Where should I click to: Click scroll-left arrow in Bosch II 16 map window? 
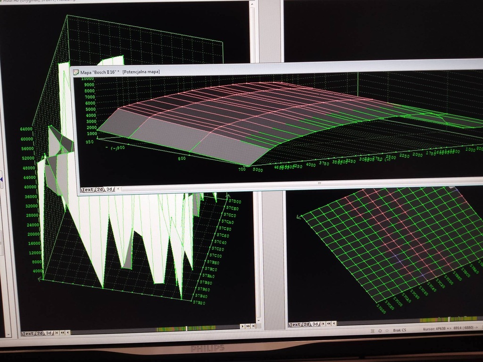[118, 189]
